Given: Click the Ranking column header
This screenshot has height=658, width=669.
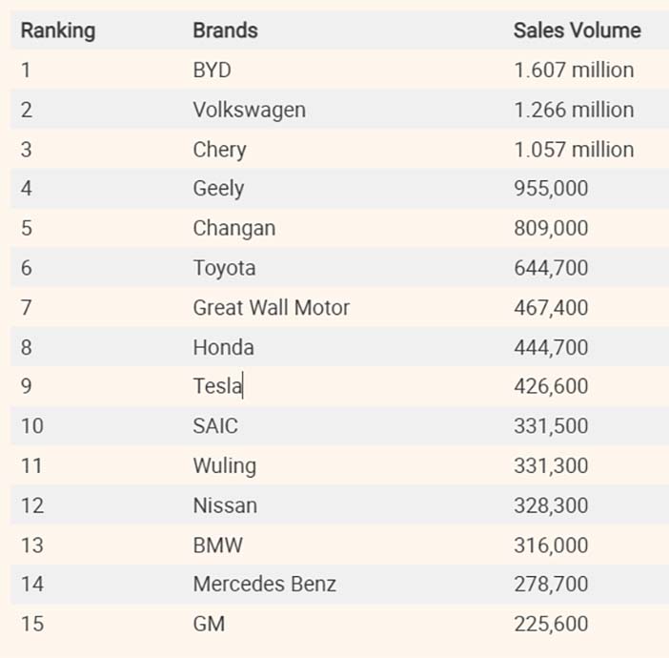Looking at the screenshot, I should coord(58,31).
